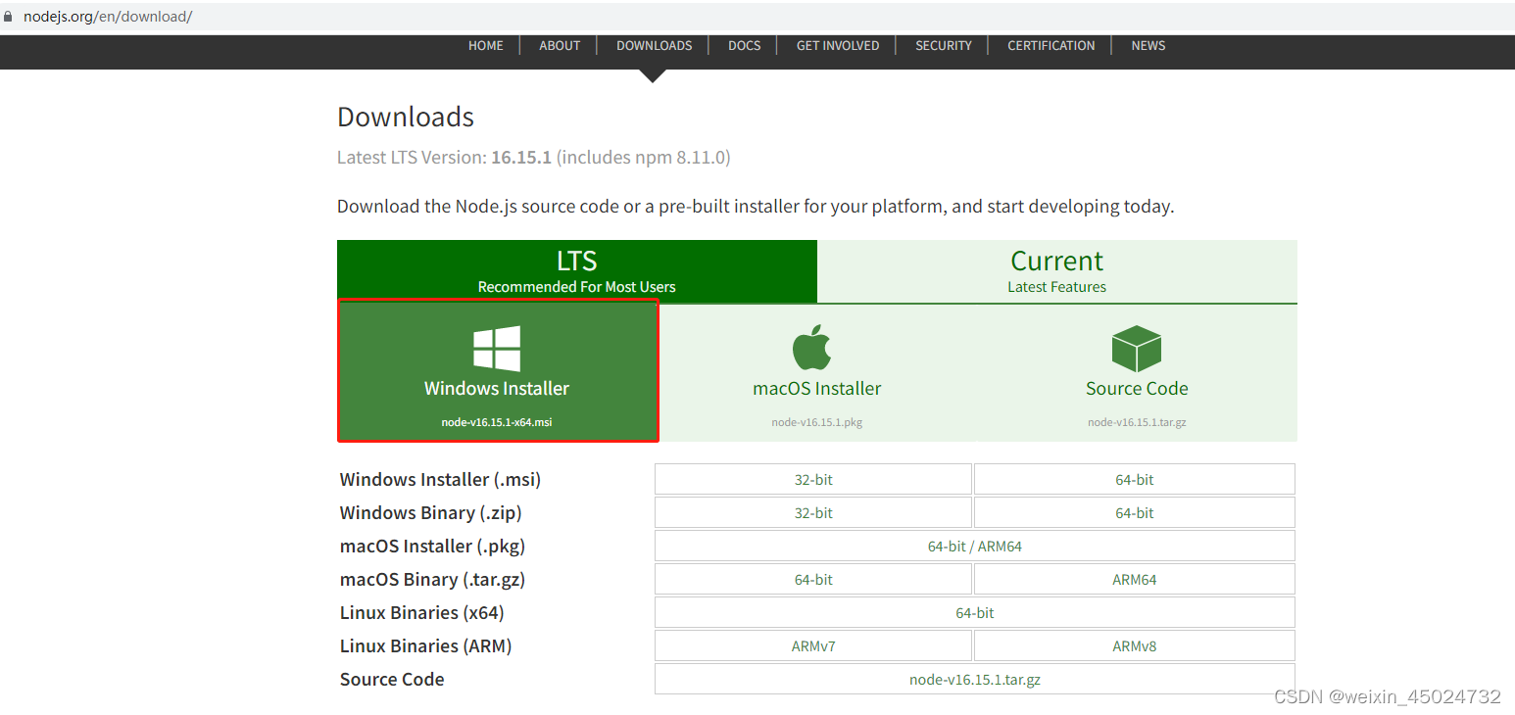The image size is (1515, 715).
Task: Select 64-bit macOS Binary (.tar.gz)
Action: tap(813, 580)
